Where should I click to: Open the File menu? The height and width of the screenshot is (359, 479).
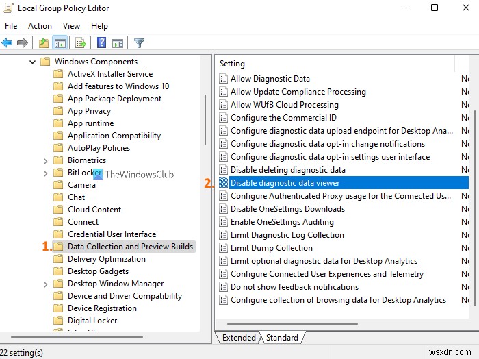pyautogui.click(x=11, y=26)
